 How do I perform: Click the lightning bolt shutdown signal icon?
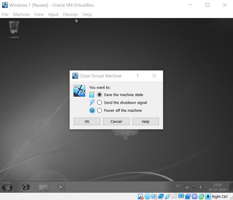[92, 102]
